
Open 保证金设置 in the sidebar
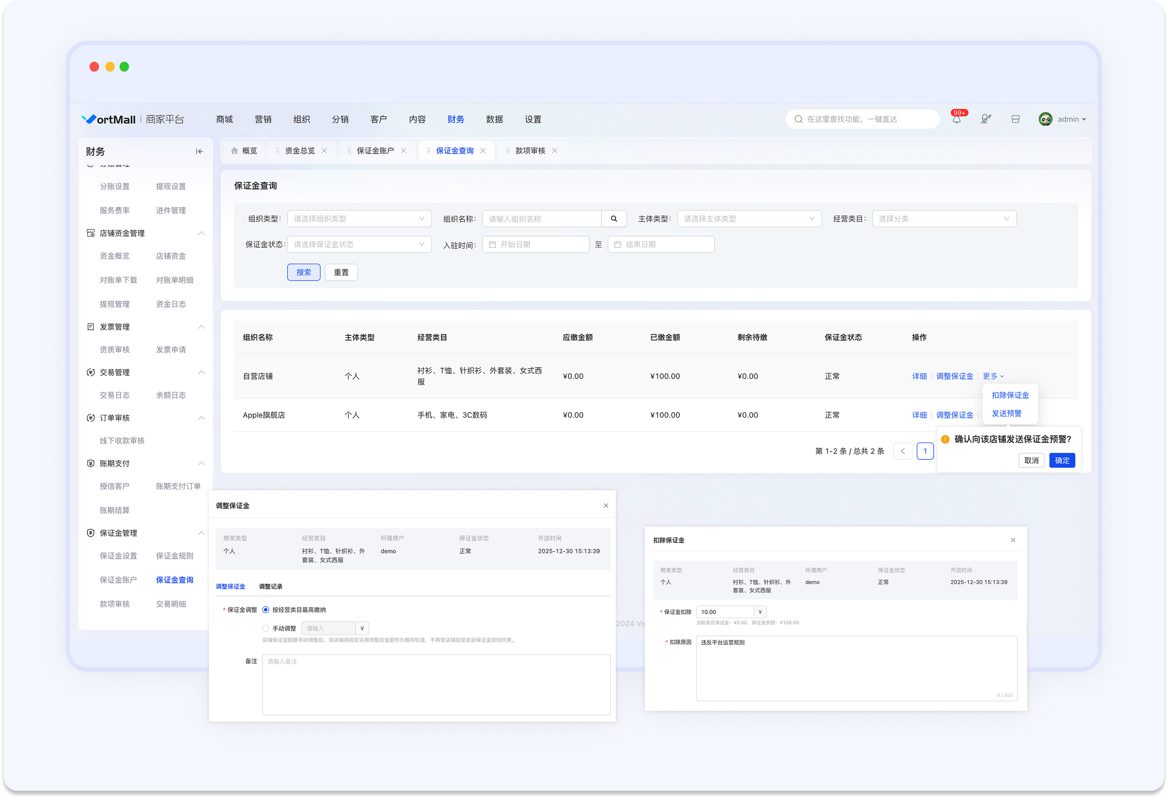pos(118,557)
